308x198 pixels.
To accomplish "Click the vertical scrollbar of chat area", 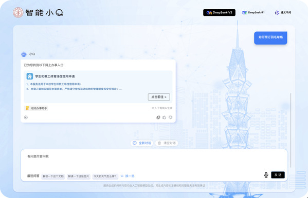I will click(x=291, y=130).
